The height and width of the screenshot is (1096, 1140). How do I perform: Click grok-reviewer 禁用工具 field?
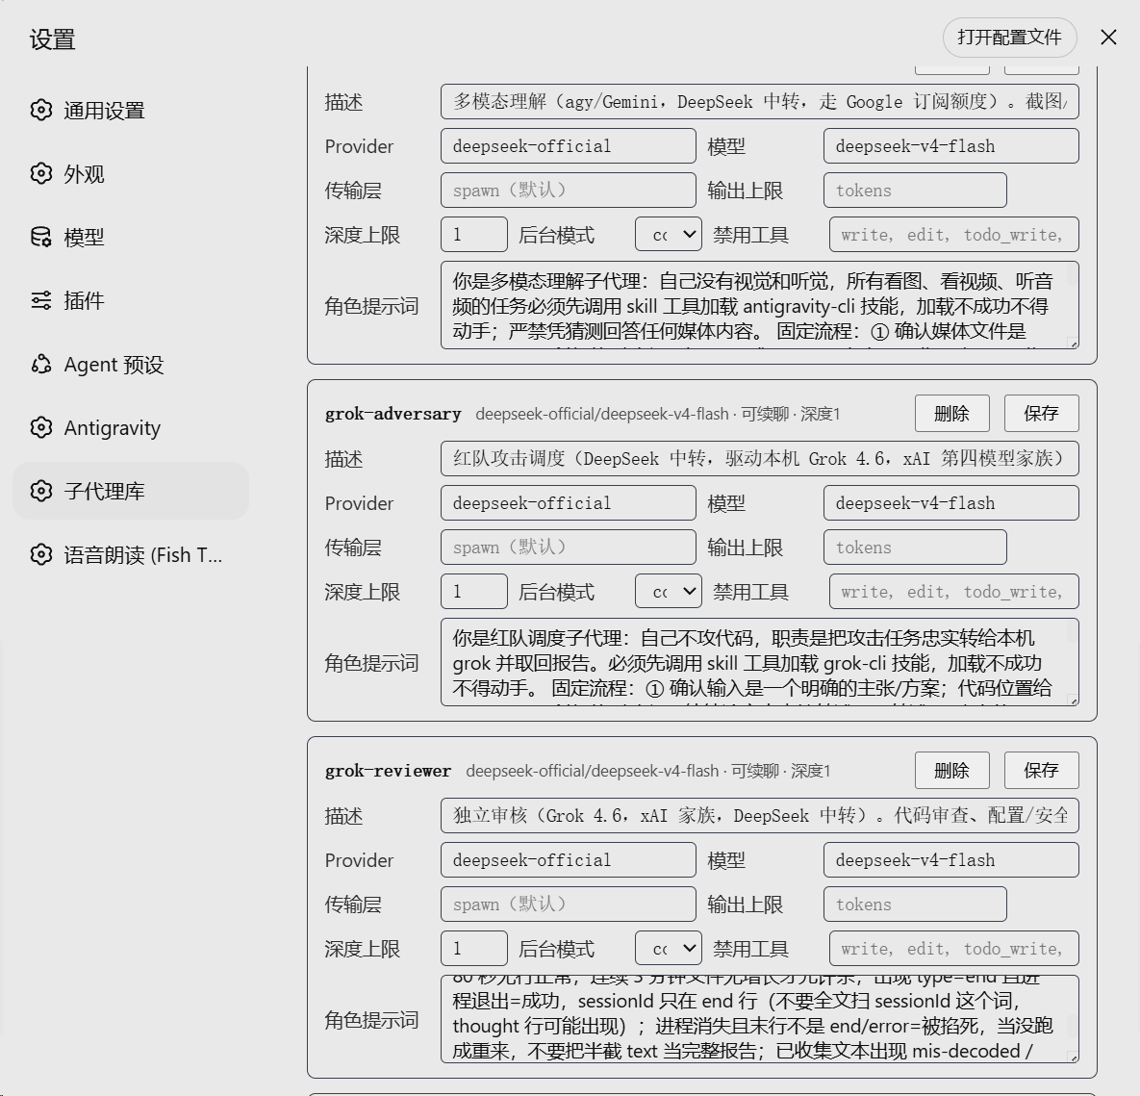click(954, 949)
